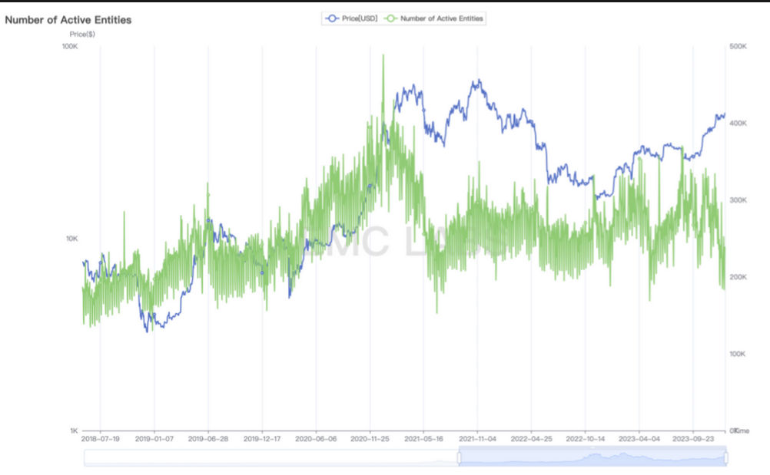The image size is (770, 475).
Task: Click the highlighted selected range in zoom slider
Action: click(592, 458)
